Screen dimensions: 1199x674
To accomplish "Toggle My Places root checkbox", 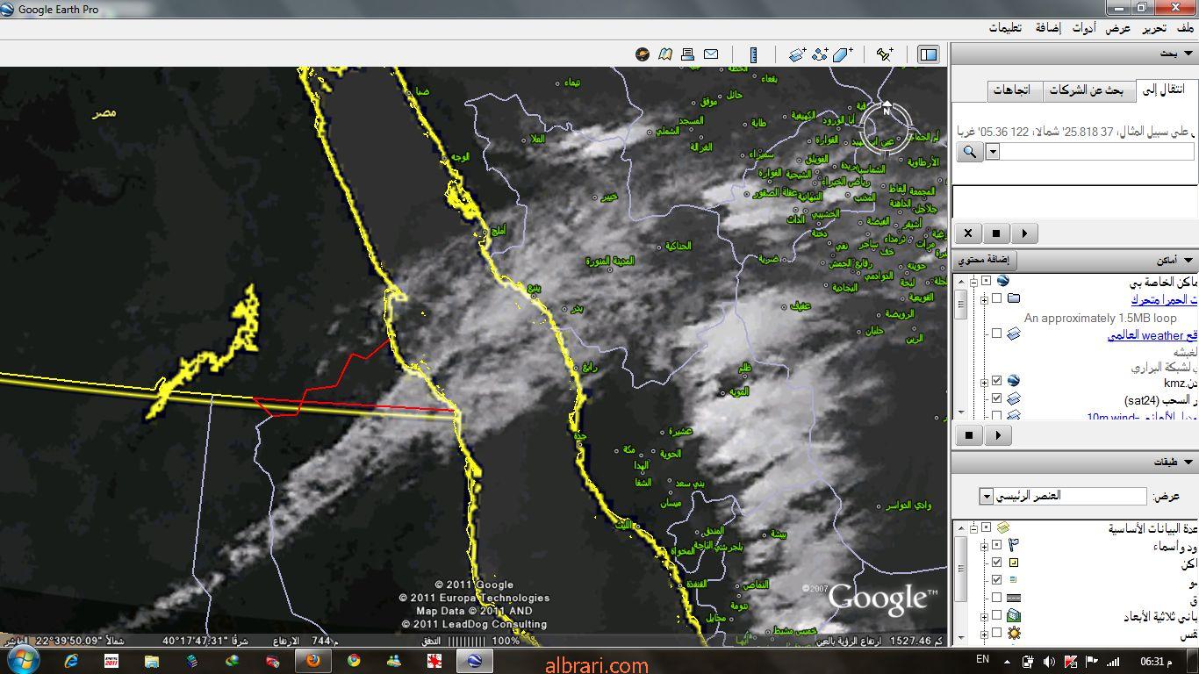I will pos(986,281).
